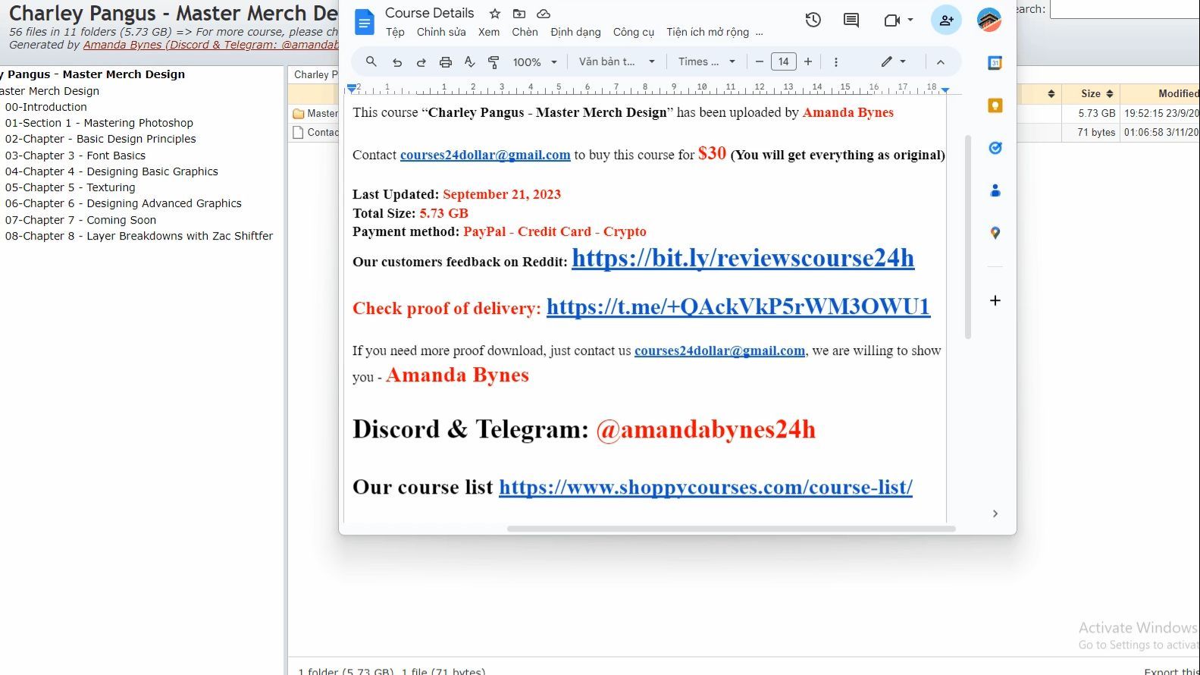Open the Google Docs home icon
The image size is (1200, 675).
[x=365, y=22]
